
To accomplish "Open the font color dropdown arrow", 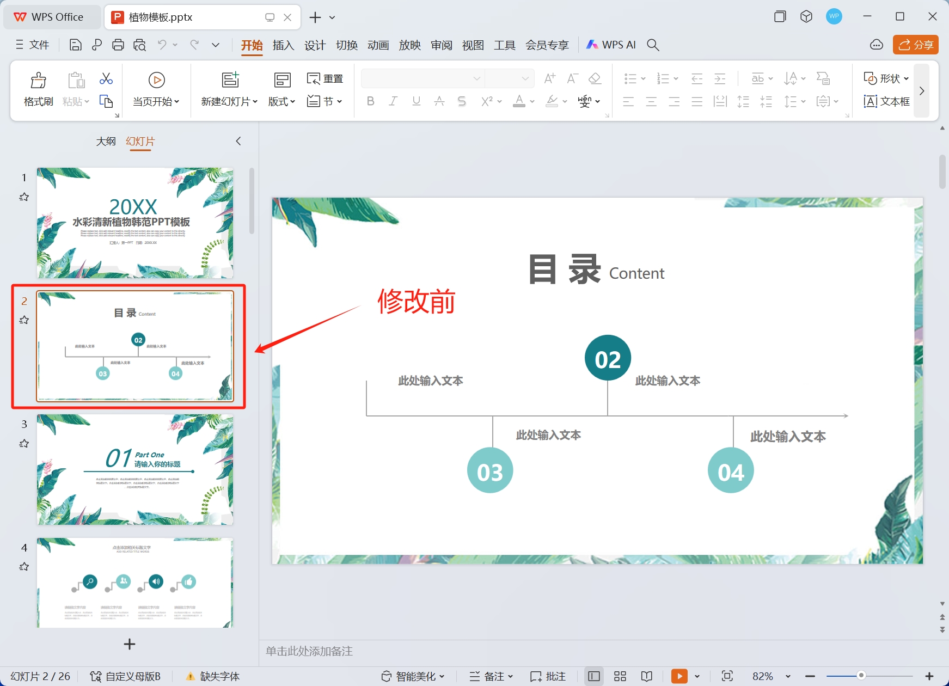I will pyautogui.click(x=531, y=102).
